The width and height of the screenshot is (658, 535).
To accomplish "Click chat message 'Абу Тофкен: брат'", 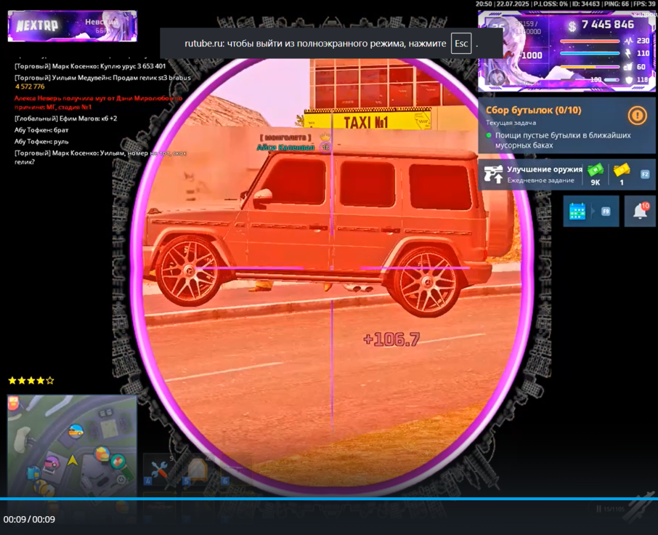I will (x=41, y=130).
